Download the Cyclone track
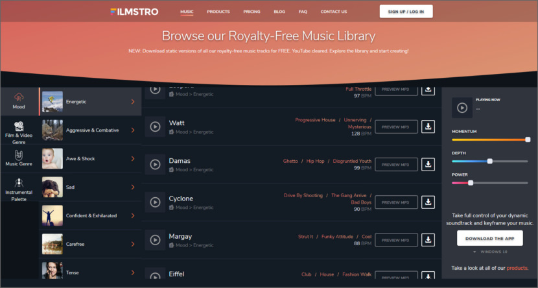Screen dimensions: 538x288 [x=428, y=202]
